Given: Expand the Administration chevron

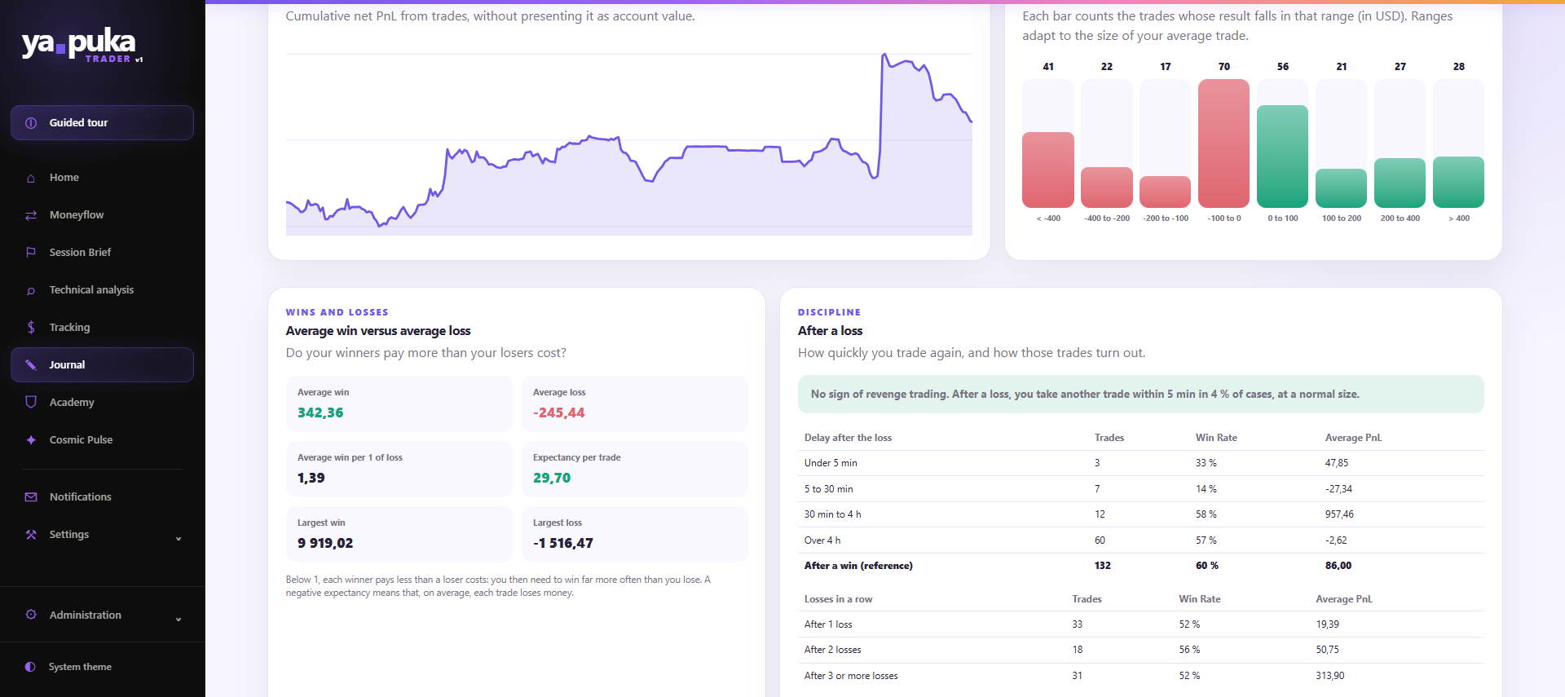Looking at the screenshot, I should [x=179, y=619].
